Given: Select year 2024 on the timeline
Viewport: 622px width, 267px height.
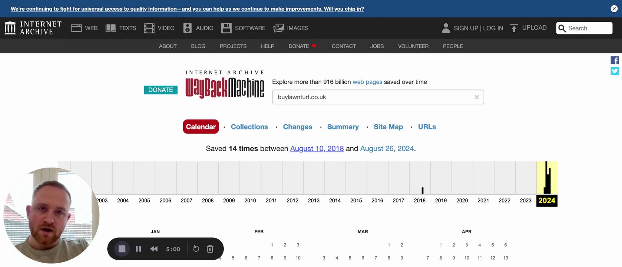Looking at the screenshot, I should [547, 201].
